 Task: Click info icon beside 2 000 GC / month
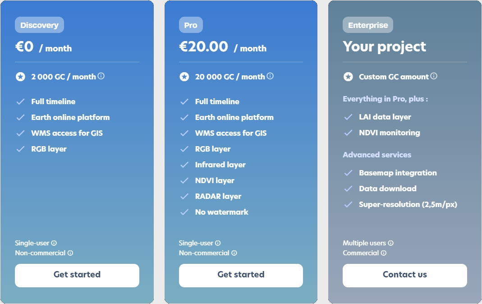coord(101,76)
